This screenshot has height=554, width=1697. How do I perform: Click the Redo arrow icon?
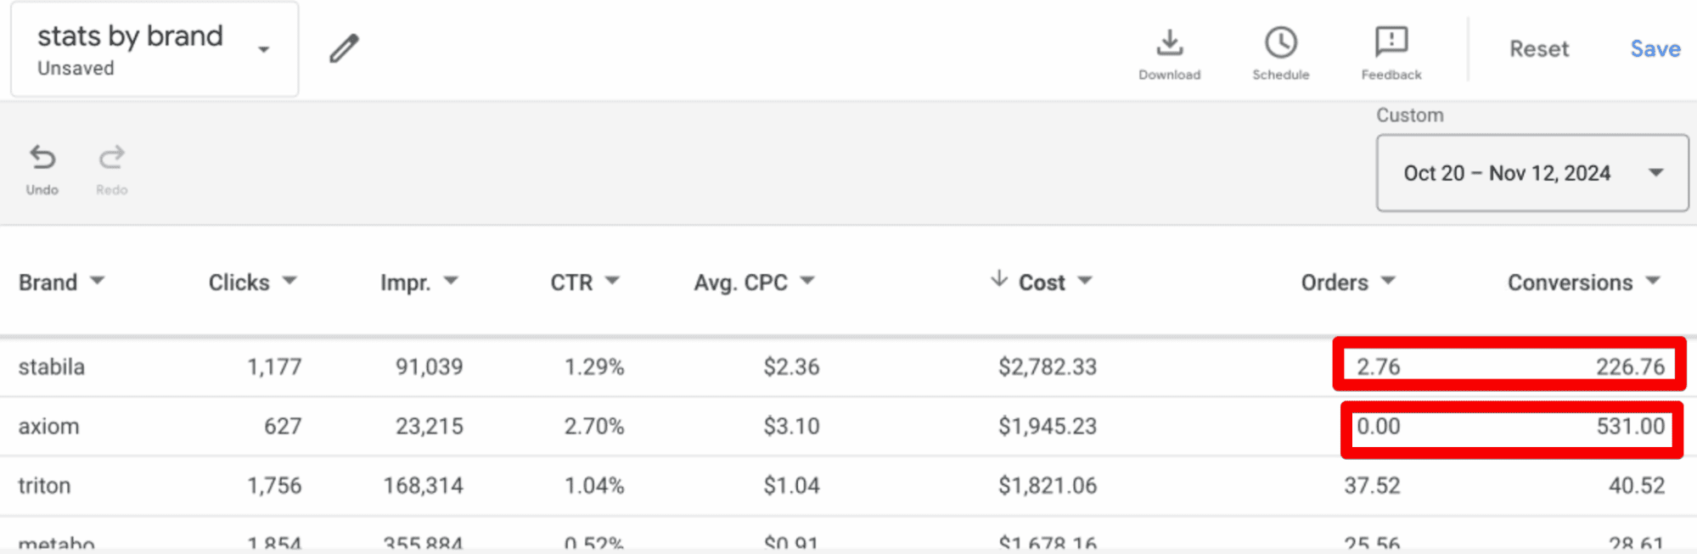coord(111,158)
